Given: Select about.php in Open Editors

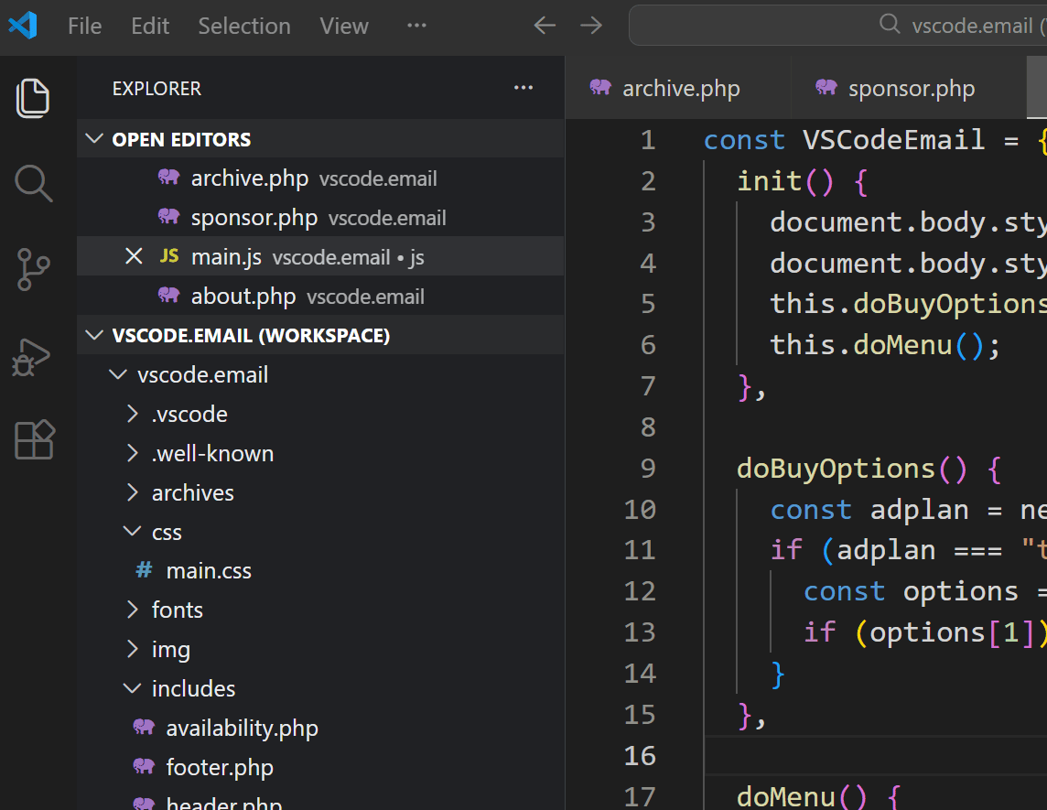Looking at the screenshot, I should coord(243,297).
